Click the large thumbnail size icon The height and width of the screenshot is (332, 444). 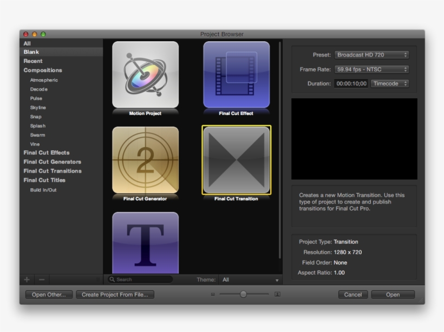pyautogui.click(x=277, y=295)
